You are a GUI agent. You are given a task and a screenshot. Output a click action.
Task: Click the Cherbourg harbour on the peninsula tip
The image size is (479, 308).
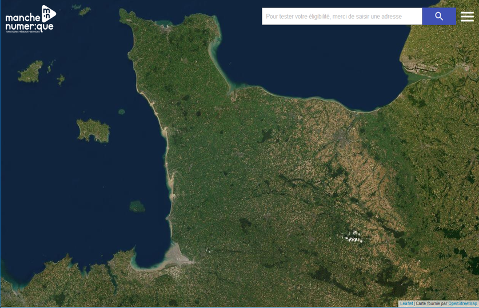click(166, 24)
